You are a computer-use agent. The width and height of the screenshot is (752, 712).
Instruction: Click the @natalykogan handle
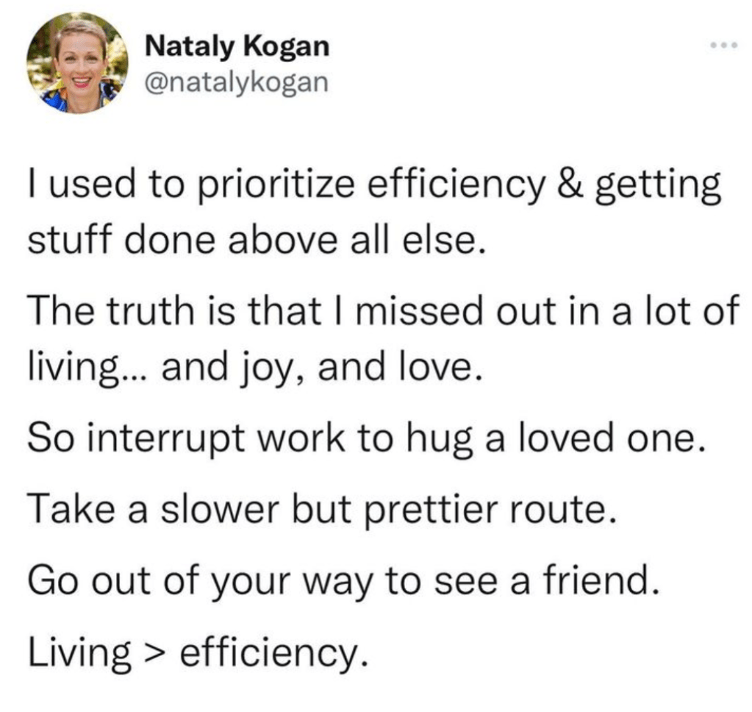click(x=235, y=81)
